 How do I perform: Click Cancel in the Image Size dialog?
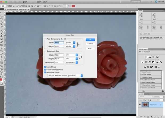coord(90,44)
